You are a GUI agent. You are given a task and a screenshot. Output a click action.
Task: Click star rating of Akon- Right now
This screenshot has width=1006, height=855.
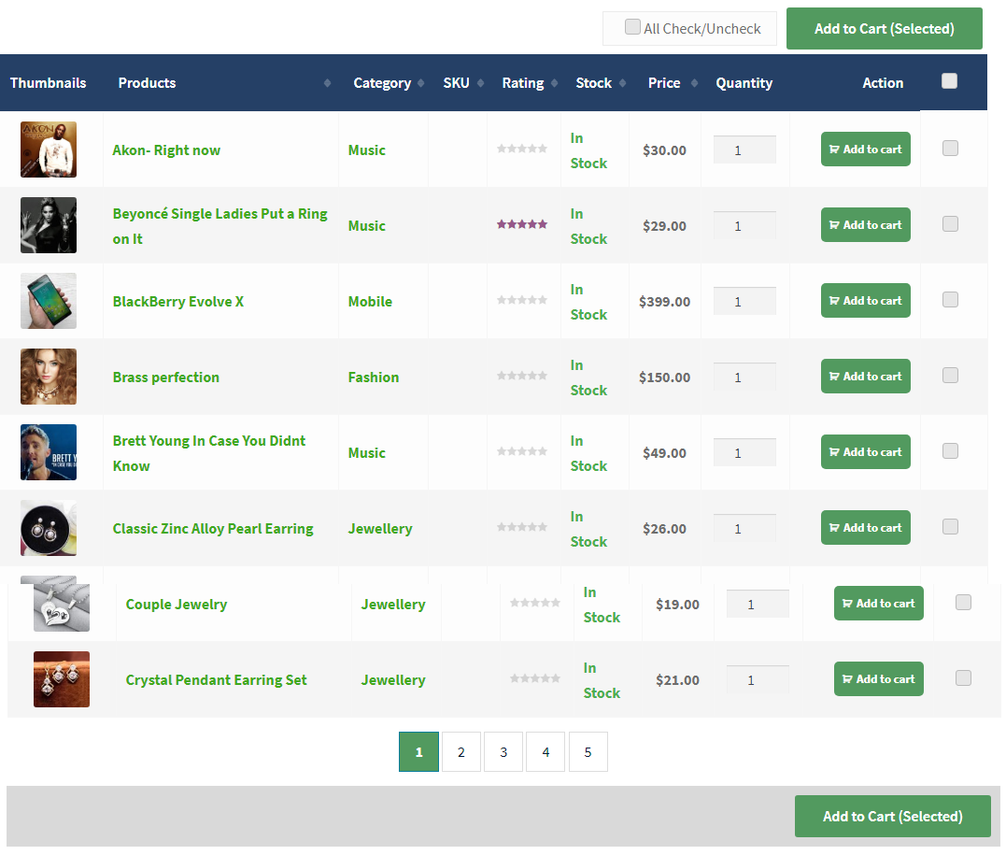tap(522, 149)
